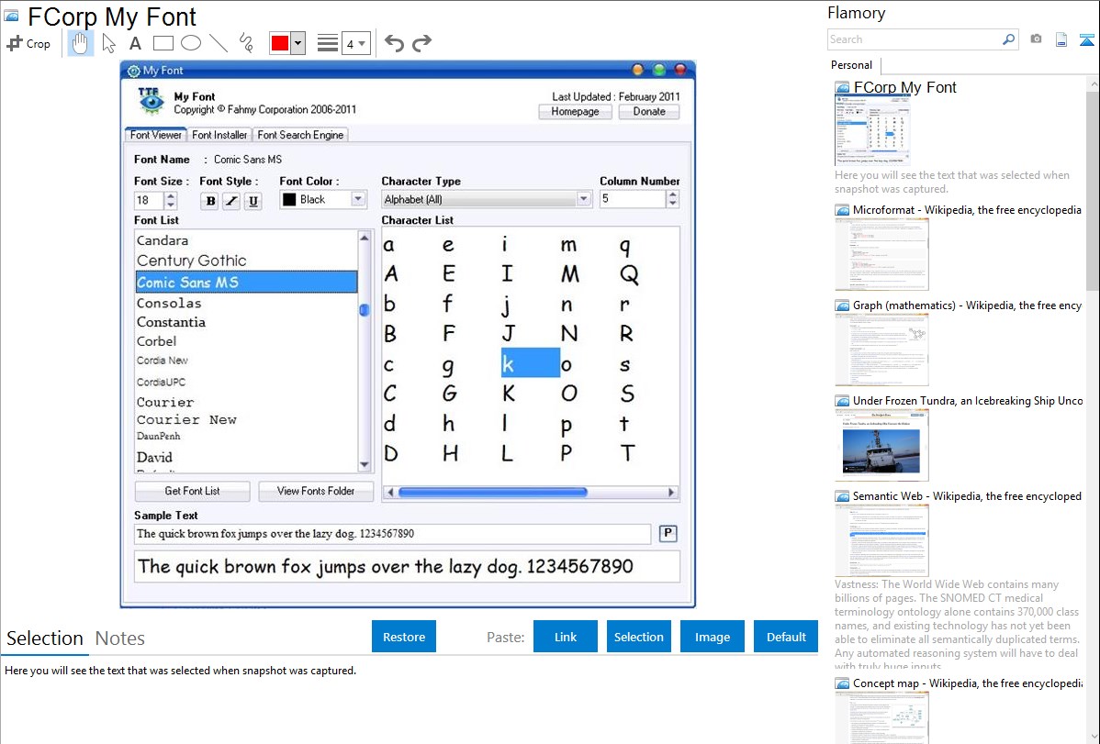The width and height of the screenshot is (1100, 744).
Task: Activate the hand pan tool
Action: point(81,43)
